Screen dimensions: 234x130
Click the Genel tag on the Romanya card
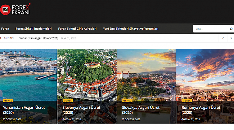186,100
